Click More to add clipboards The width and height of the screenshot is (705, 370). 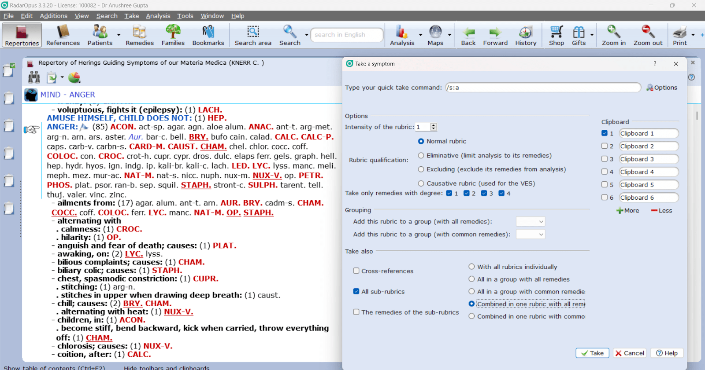627,211
